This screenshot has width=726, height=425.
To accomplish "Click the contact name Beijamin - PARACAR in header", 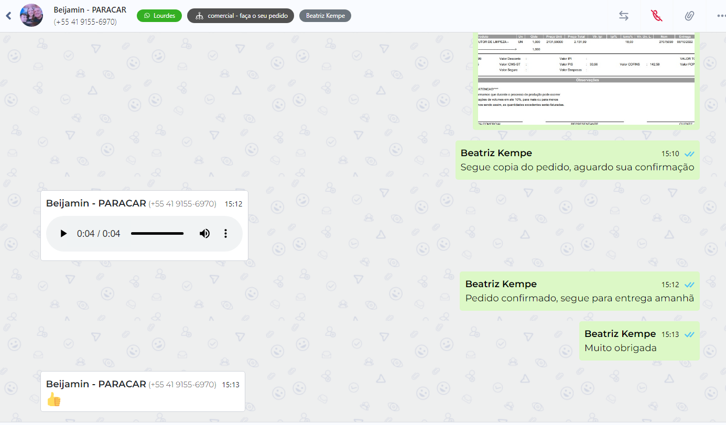I will point(89,10).
